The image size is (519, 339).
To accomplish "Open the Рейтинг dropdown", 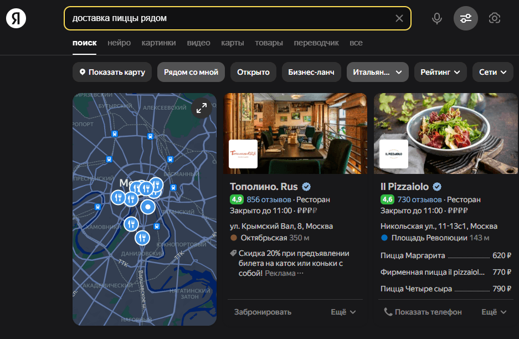I will click(440, 72).
